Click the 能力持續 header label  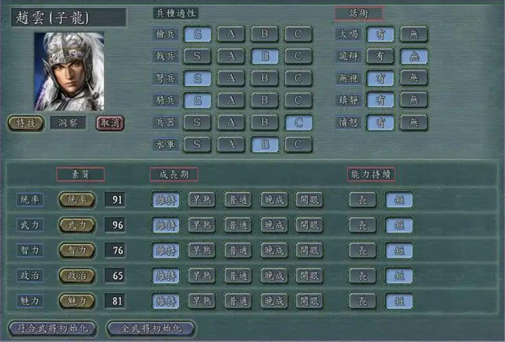click(371, 175)
